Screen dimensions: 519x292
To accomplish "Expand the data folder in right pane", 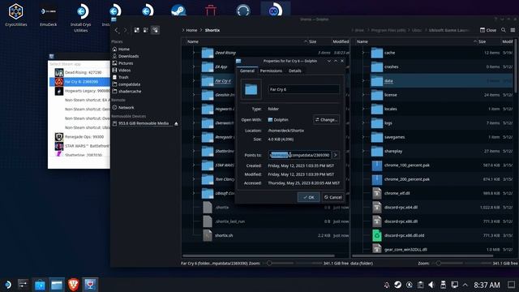I will point(363,81).
